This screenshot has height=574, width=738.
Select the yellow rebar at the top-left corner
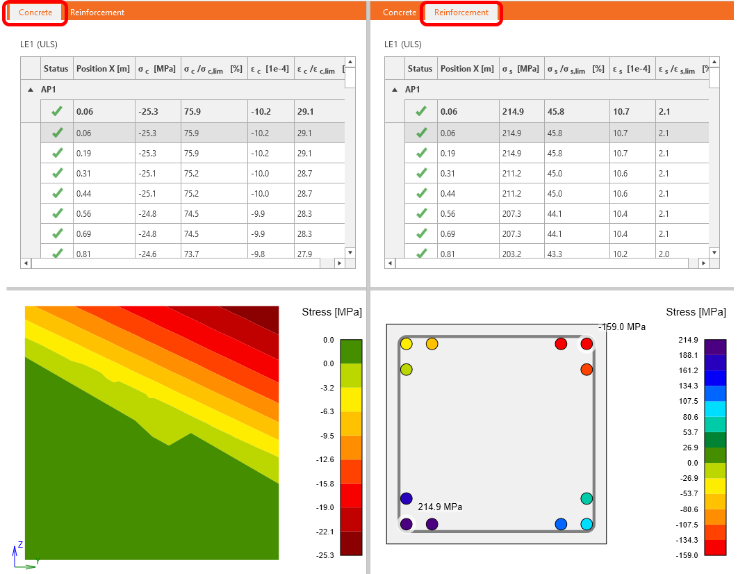pos(407,344)
